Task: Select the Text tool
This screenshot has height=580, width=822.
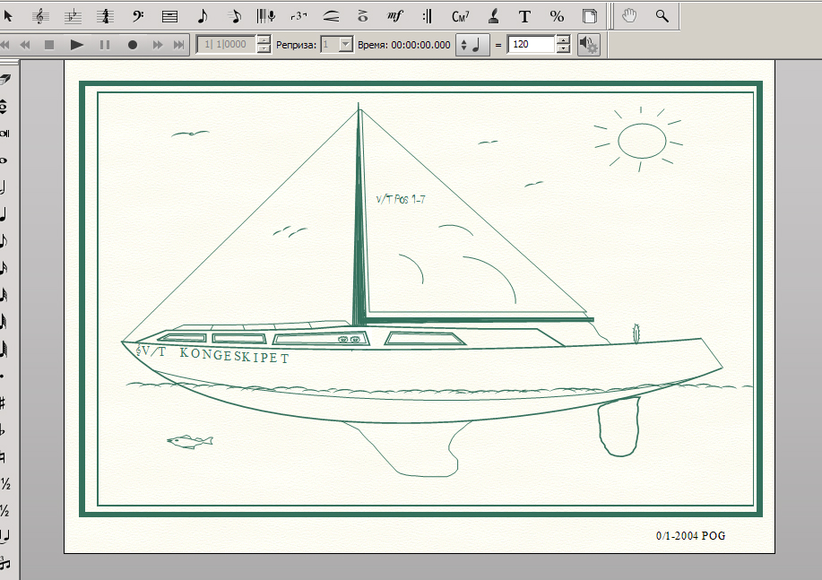Action: click(524, 15)
